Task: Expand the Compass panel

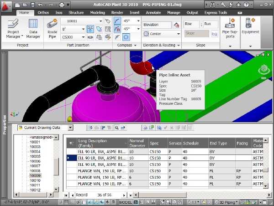Action: 126,45
